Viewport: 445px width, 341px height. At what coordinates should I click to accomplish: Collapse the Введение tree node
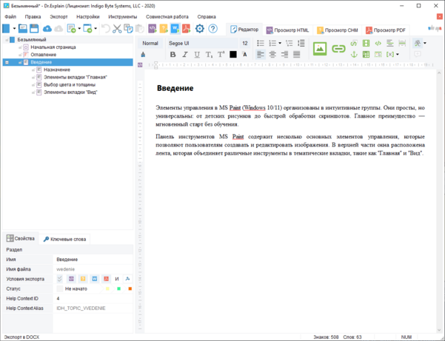coord(7,62)
